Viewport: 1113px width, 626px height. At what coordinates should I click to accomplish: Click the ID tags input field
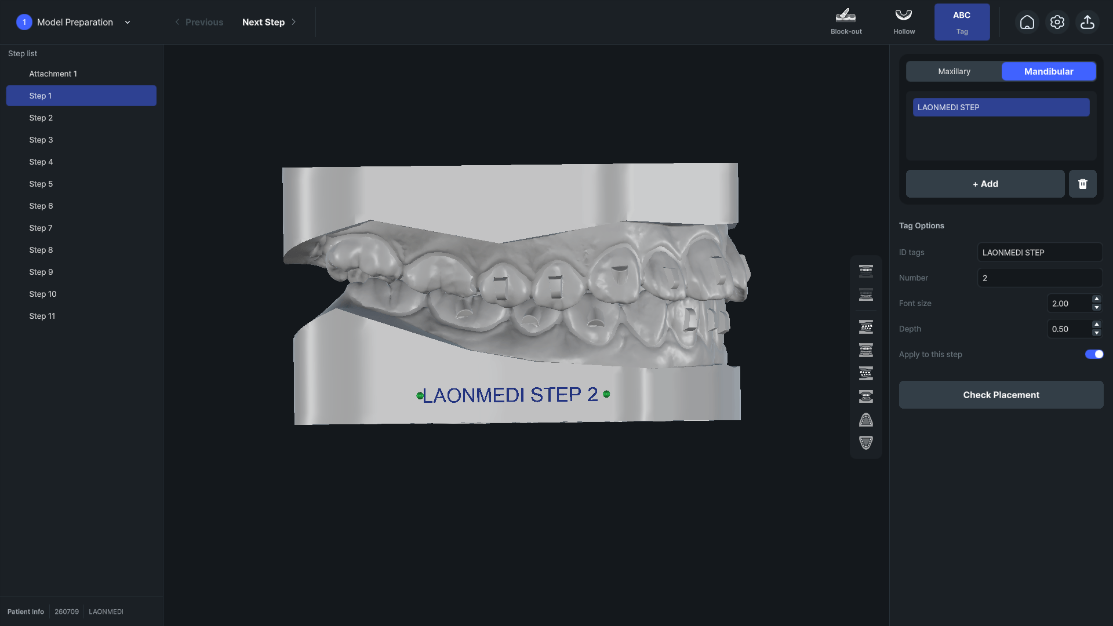(x=1039, y=252)
